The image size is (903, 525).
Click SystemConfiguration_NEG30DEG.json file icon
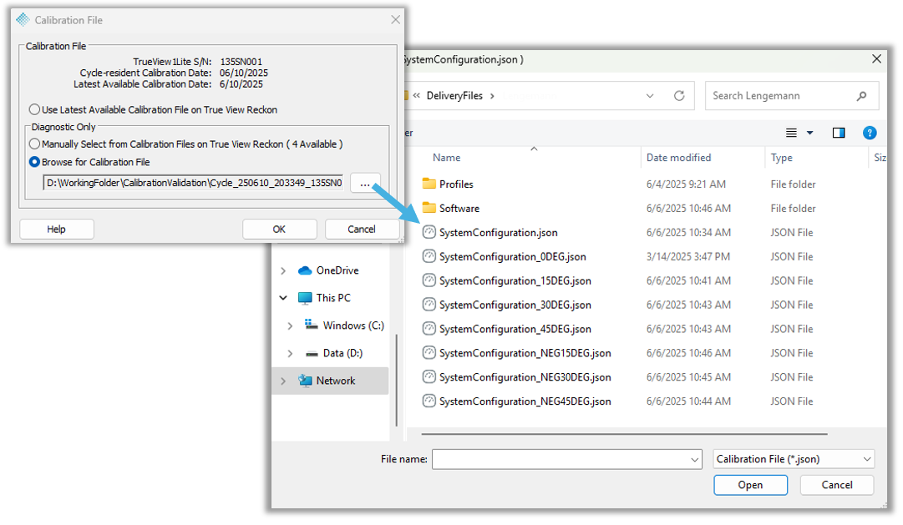tap(429, 376)
